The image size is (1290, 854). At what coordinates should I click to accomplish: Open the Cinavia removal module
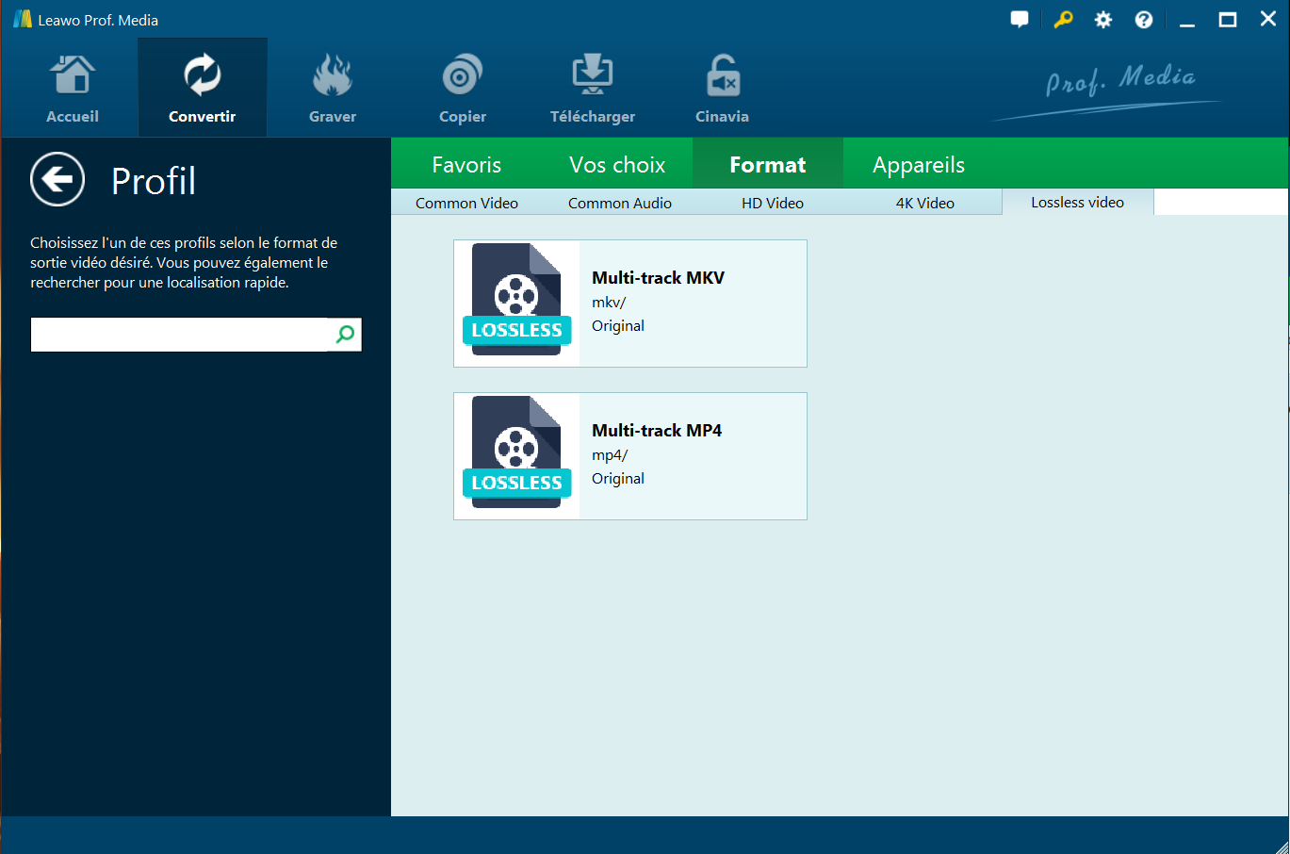[722, 89]
